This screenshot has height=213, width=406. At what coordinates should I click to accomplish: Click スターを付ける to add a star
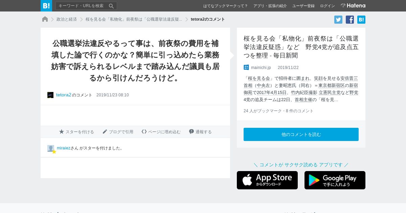click(76, 132)
